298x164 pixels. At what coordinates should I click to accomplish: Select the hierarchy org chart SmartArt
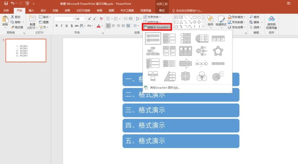(153, 51)
